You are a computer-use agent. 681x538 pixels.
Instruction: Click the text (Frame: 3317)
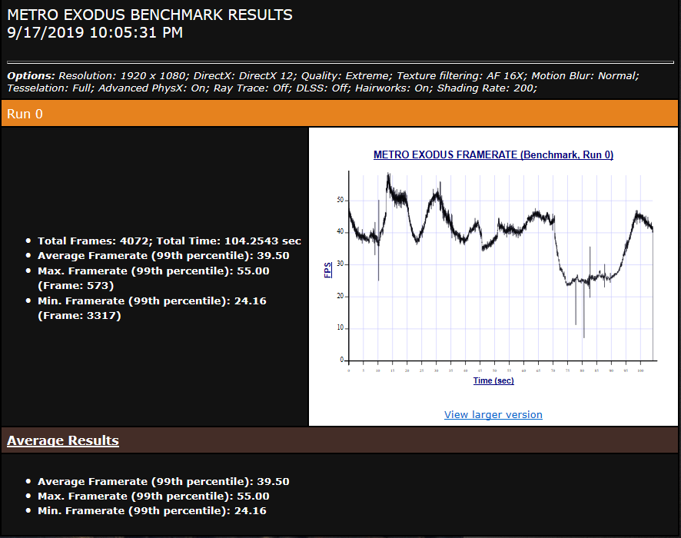pos(79,316)
